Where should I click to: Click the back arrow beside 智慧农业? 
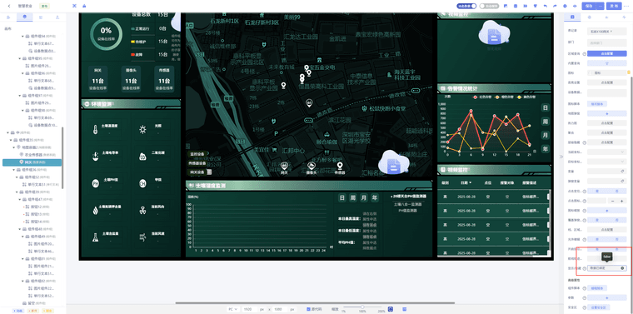pyautogui.click(x=9, y=6)
